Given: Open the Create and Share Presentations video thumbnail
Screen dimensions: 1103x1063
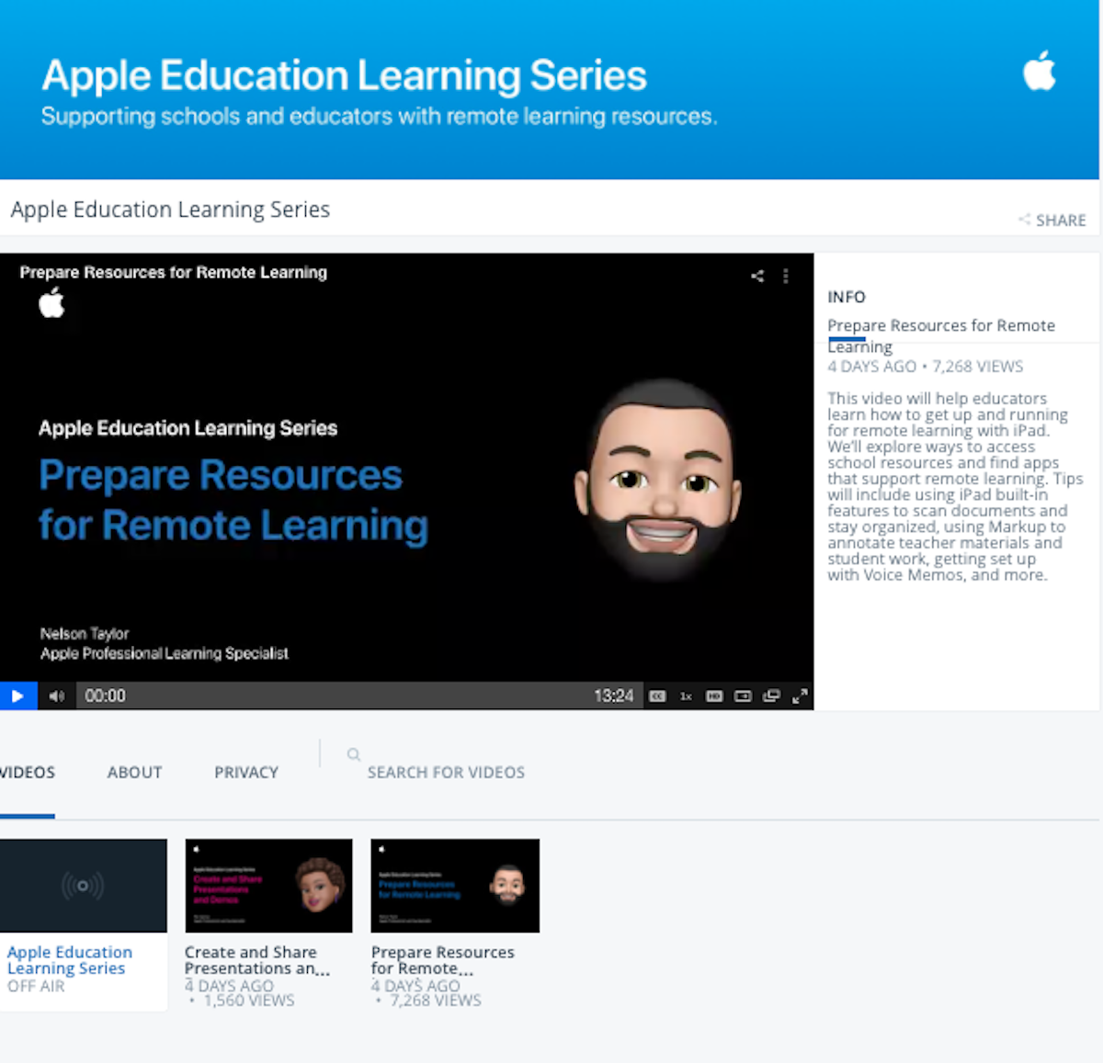Looking at the screenshot, I should (267, 885).
